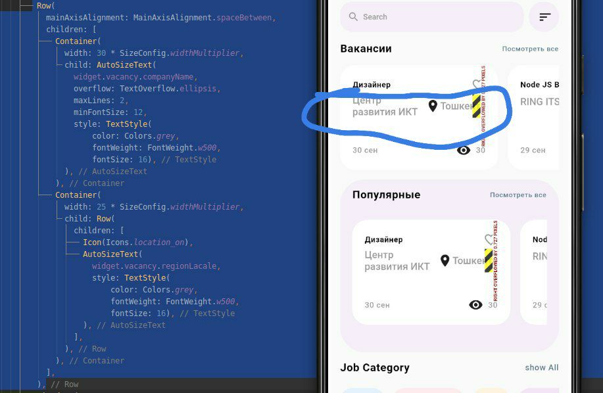Click the top 'Row(' line in the code
This screenshot has height=393, width=603.
pos(46,6)
